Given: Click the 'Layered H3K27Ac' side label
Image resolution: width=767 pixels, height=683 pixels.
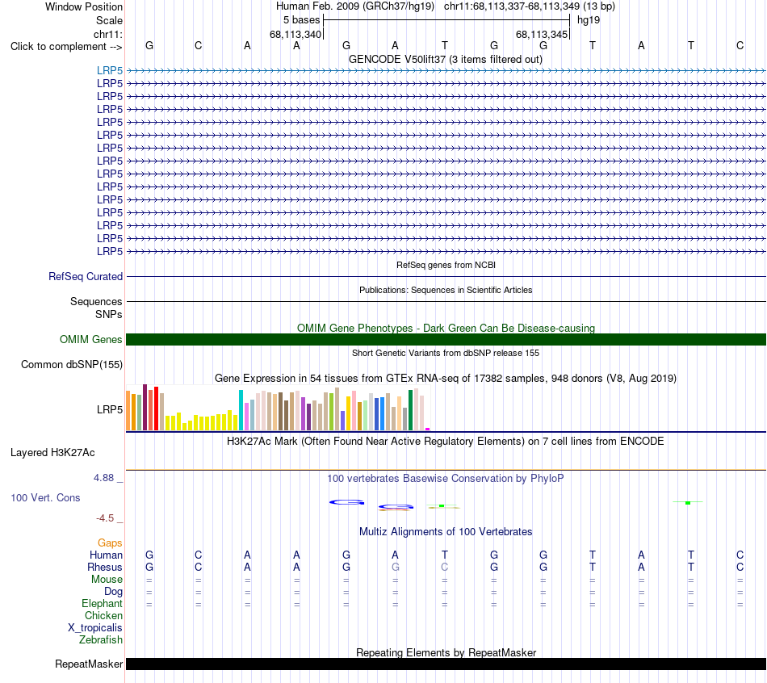Looking at the screenshot, I should [52, 453].
